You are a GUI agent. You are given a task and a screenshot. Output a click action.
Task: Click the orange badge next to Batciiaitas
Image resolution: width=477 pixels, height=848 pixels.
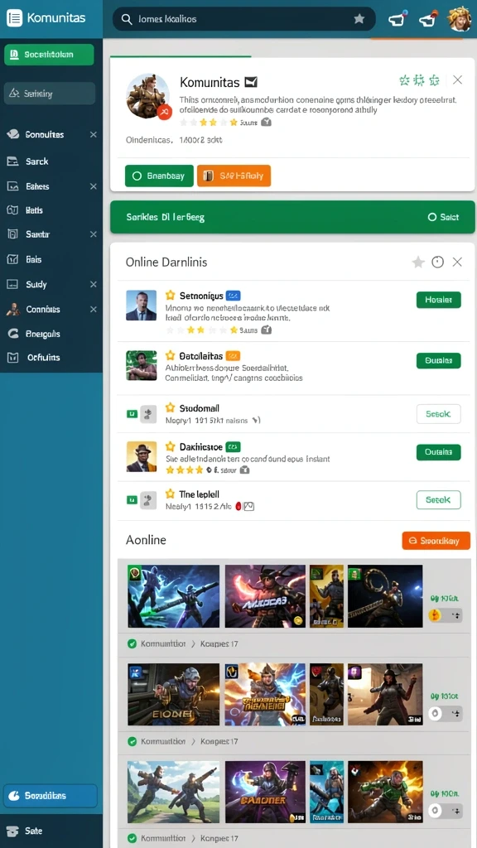point(233,356)
